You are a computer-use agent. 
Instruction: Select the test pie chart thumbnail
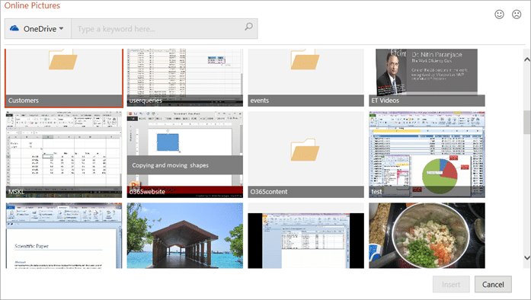[427, 155]
